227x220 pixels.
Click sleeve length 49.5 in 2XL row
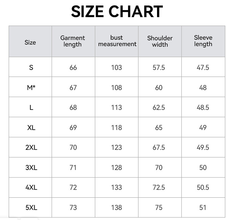[203, 147]
